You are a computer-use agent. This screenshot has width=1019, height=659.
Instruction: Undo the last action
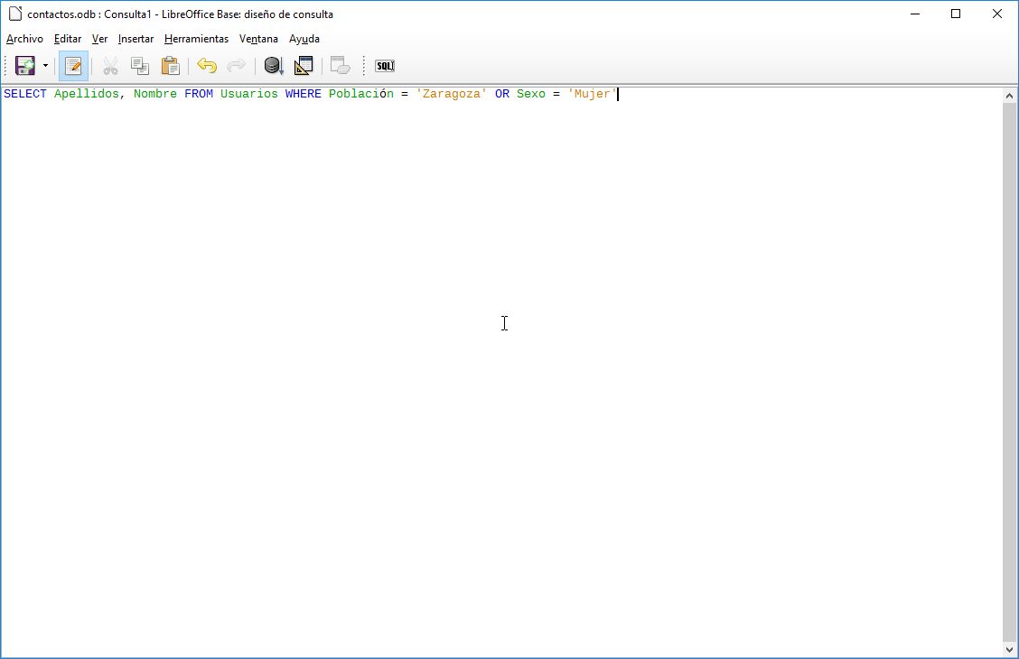coord(207,66)
